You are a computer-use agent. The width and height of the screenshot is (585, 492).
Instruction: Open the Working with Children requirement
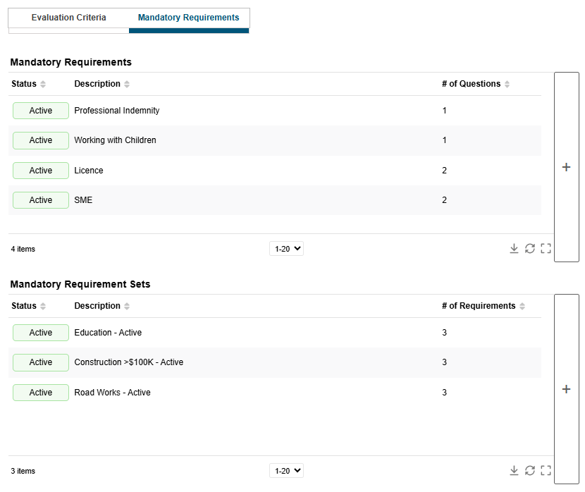pyautogui.click(x=115, y=140)
